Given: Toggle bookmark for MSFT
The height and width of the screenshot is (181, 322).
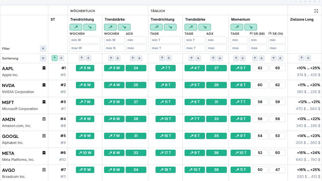Looking at the screenshot, I should click(x=44, y=102).
